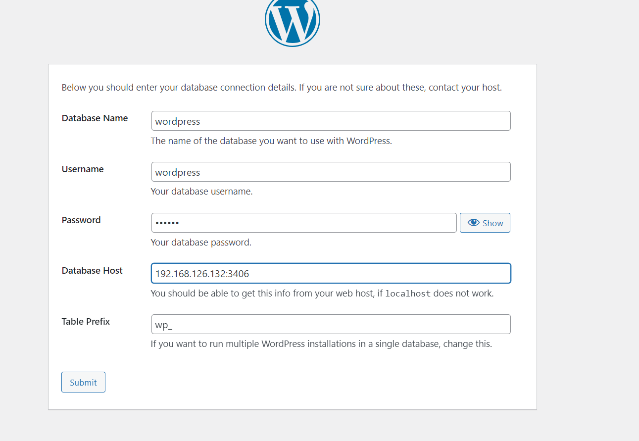Click the "Your database username." hint text
This screenshot has width=639, height=441.
(201, 192)
